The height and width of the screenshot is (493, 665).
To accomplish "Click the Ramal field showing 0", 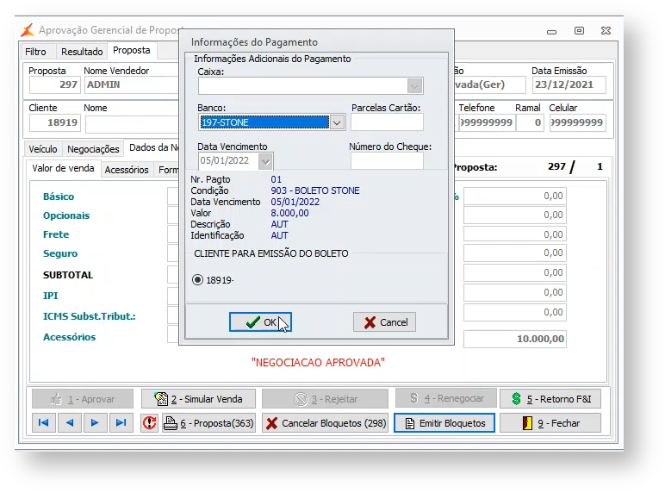I will pos(530,122).
